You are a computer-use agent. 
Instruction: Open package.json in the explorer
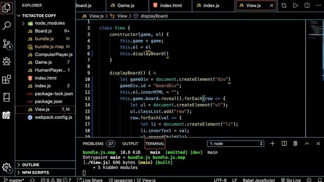click(45, 102)
